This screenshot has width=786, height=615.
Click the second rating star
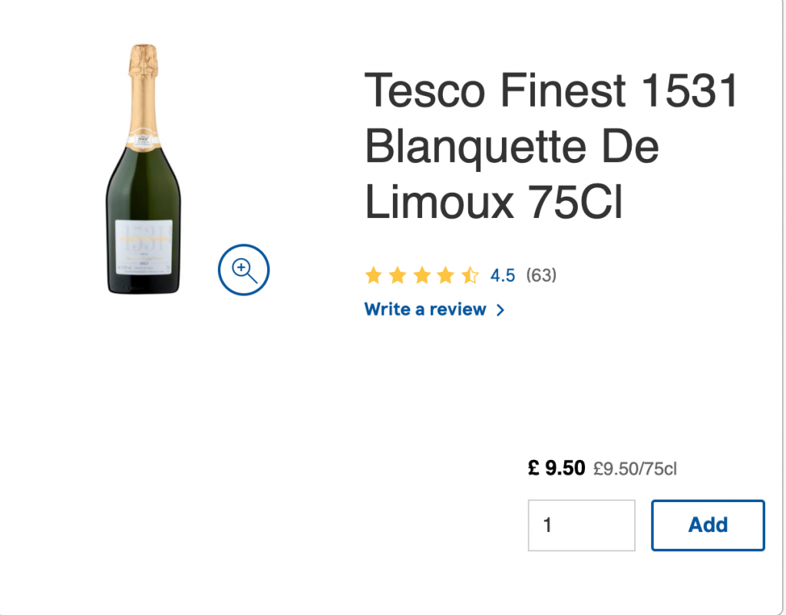pyautogui.click(x=398, y=275)
